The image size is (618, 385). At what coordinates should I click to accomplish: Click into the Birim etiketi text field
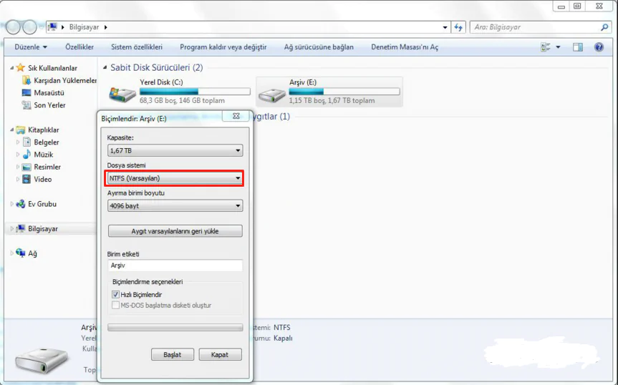pos(175,265)
